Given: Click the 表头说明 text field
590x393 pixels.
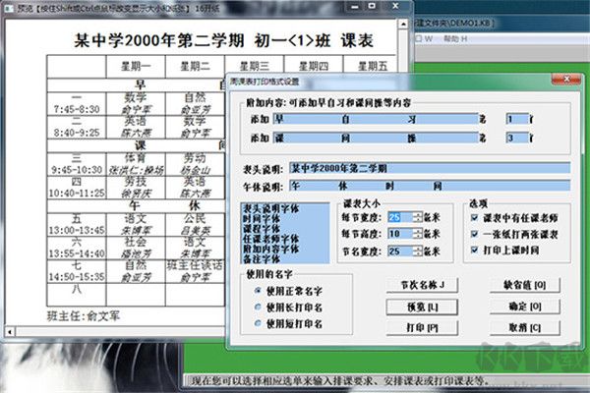Looking at the screenshot, I should tap(428, 167).
